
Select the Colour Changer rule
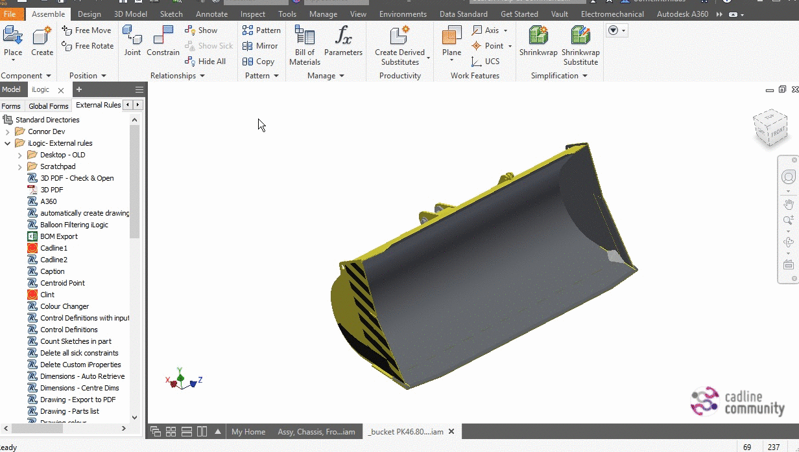(x=65, y=306)
